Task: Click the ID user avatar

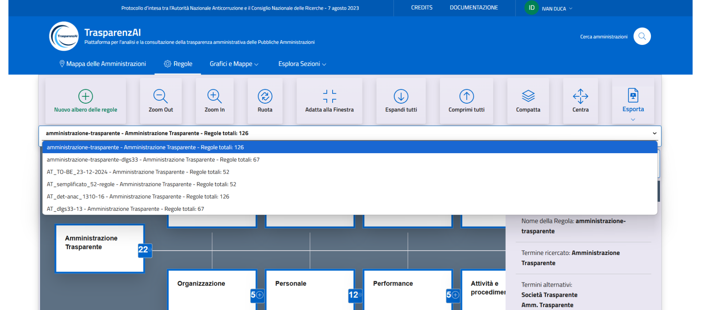Action: pyautogui.click(x=532, y=8)
